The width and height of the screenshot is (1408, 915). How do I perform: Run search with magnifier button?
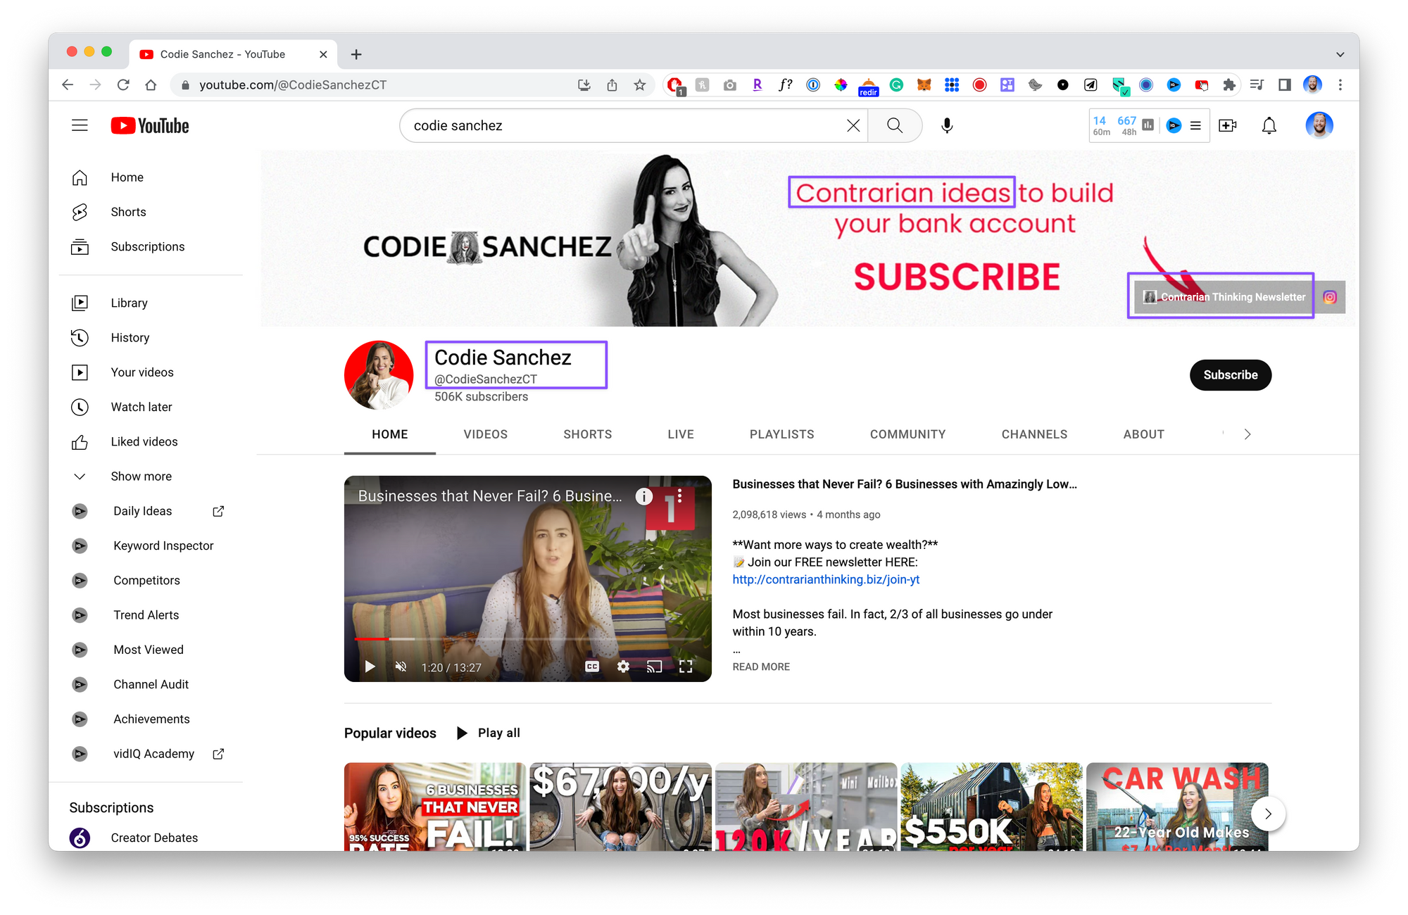(895, 125)
